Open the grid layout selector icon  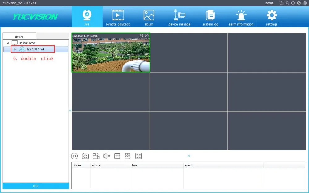click(117, 156)
